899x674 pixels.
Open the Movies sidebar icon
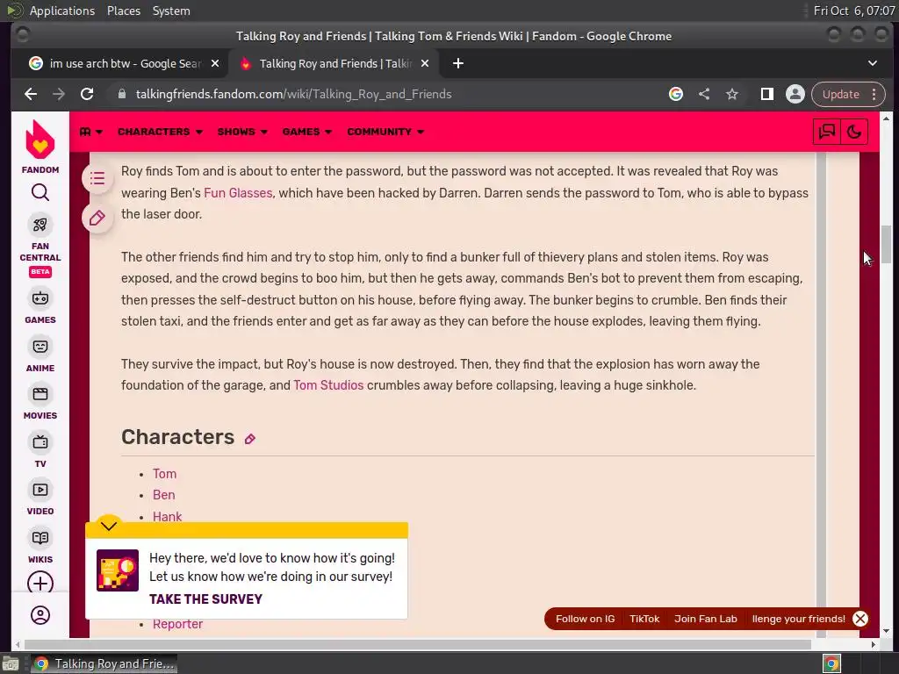(40, 394)
